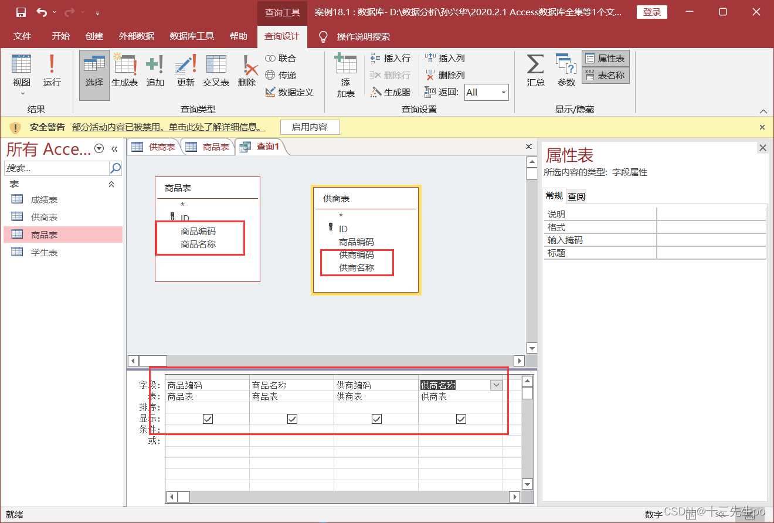This screenshot has width=774, height=523.
Task: Click the Enable Content (启用内容) button
Action: click(310, 127)
